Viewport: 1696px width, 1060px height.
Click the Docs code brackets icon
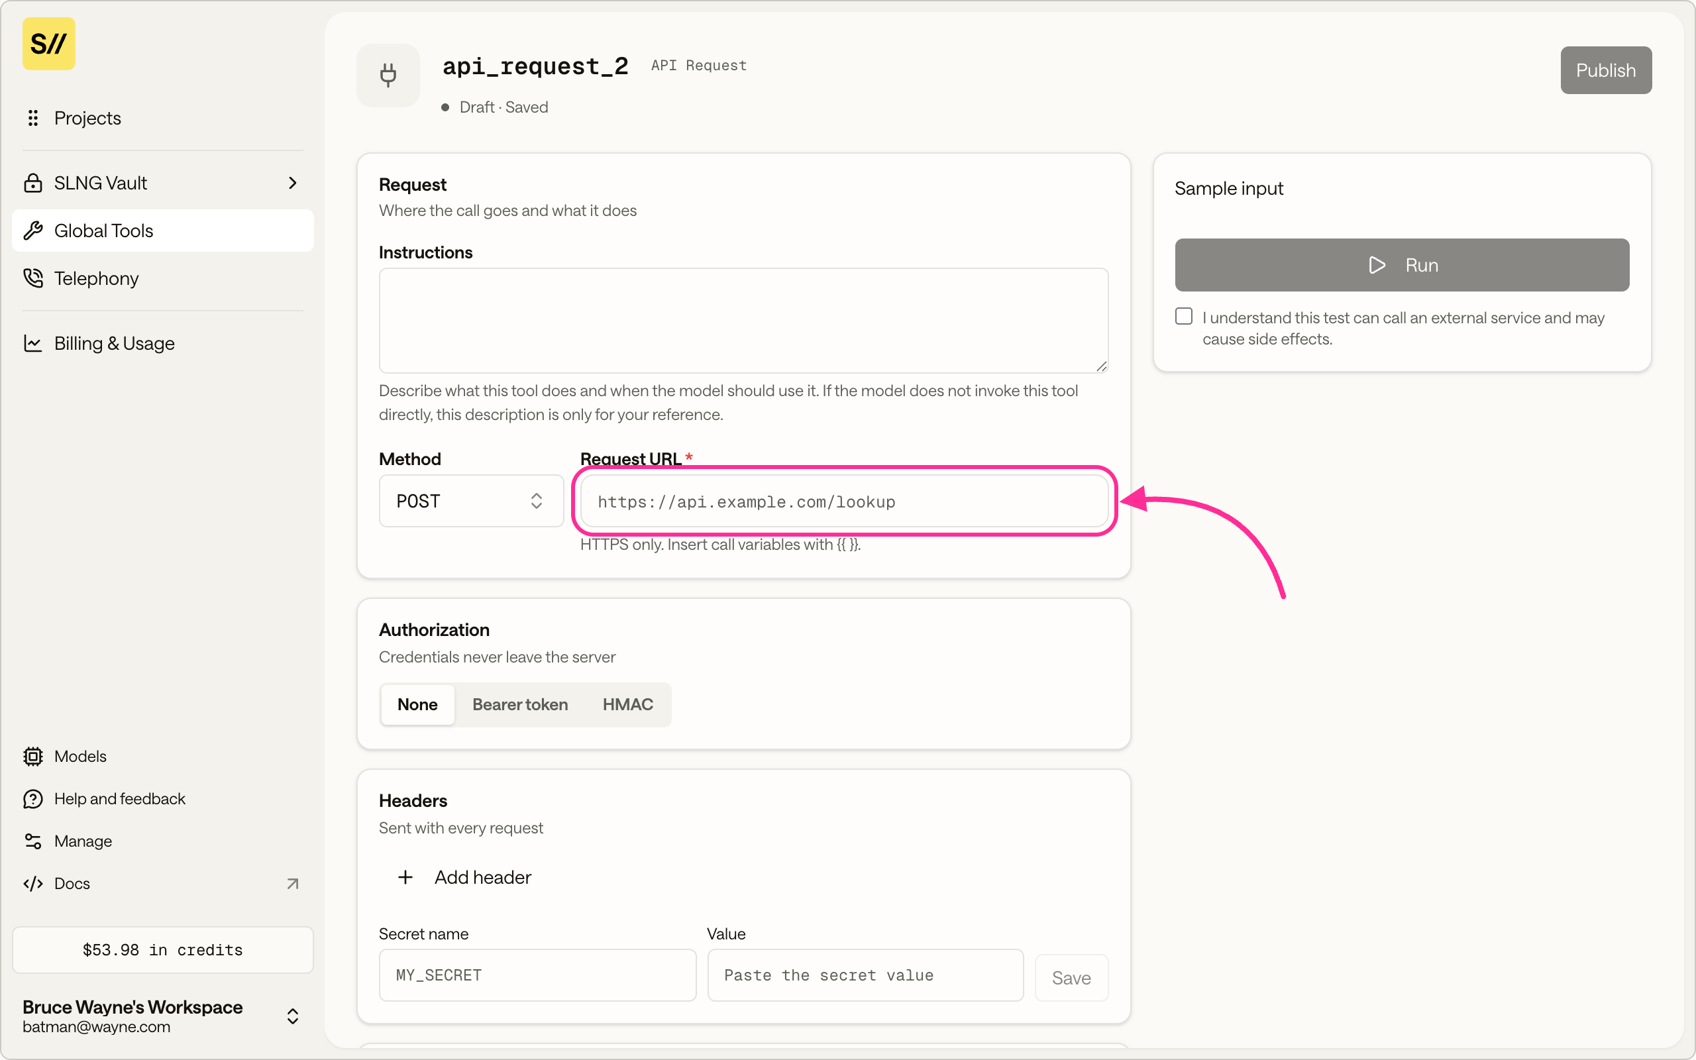coord(33,883)
